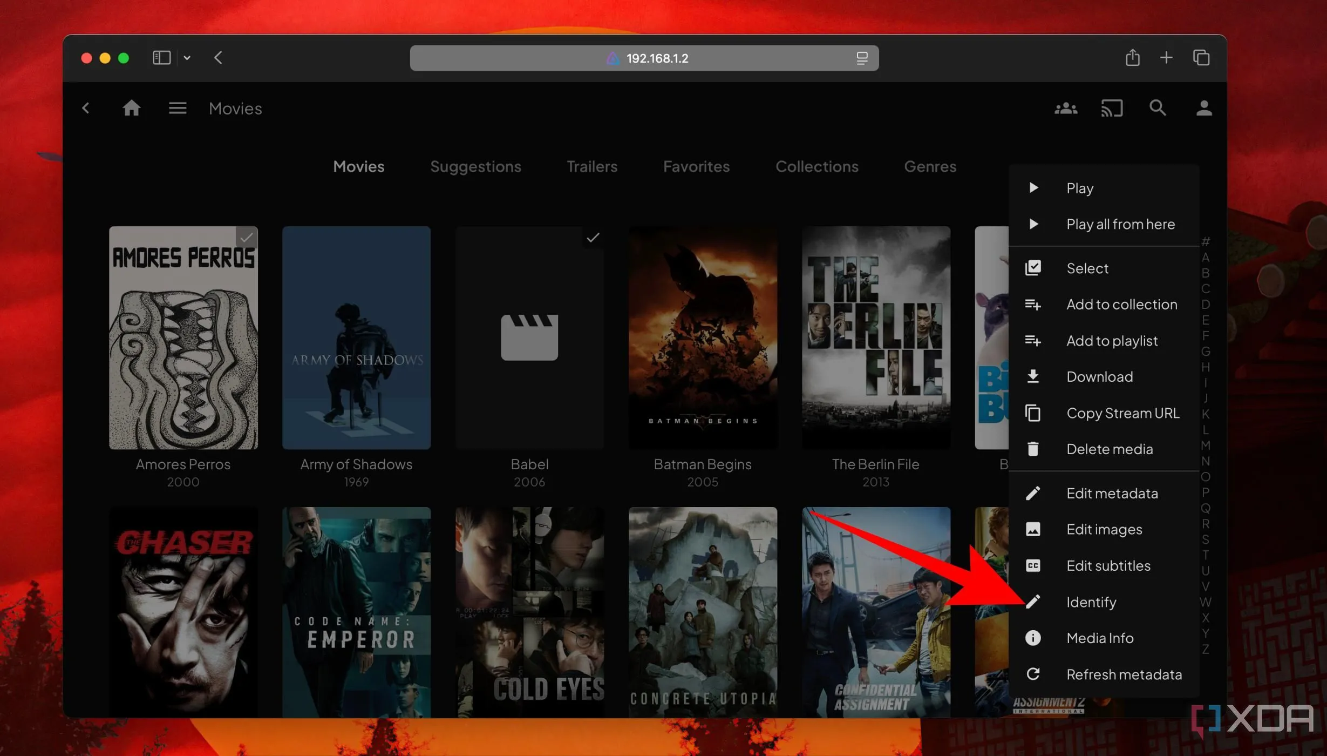Viewport: 1327px width, 756px height.
Task: Open the Safari tab overview icon
Action: tap(1201, 58)
